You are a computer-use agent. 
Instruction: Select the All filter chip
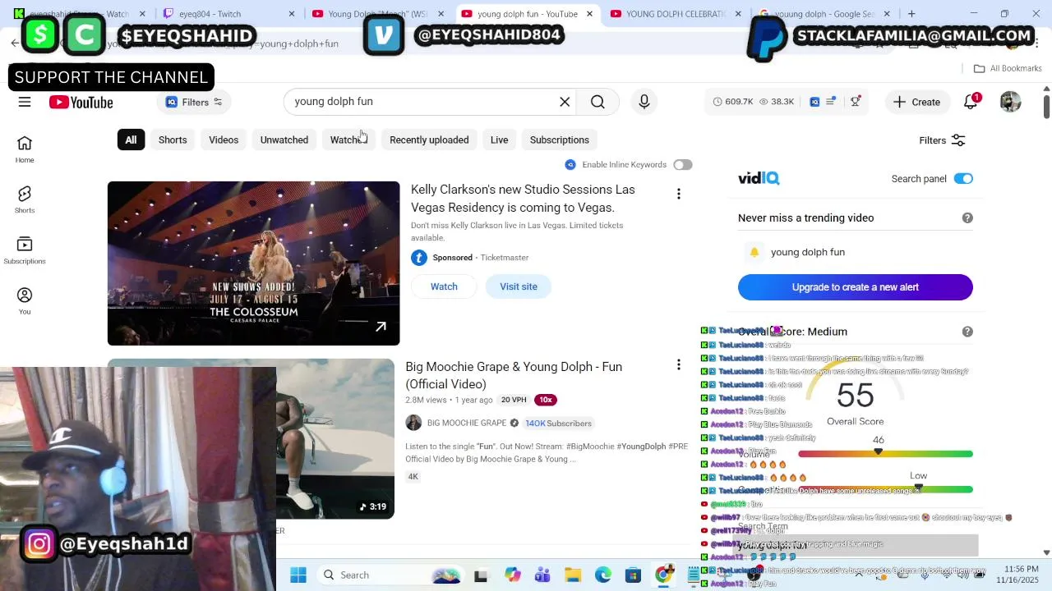[131, 140]
